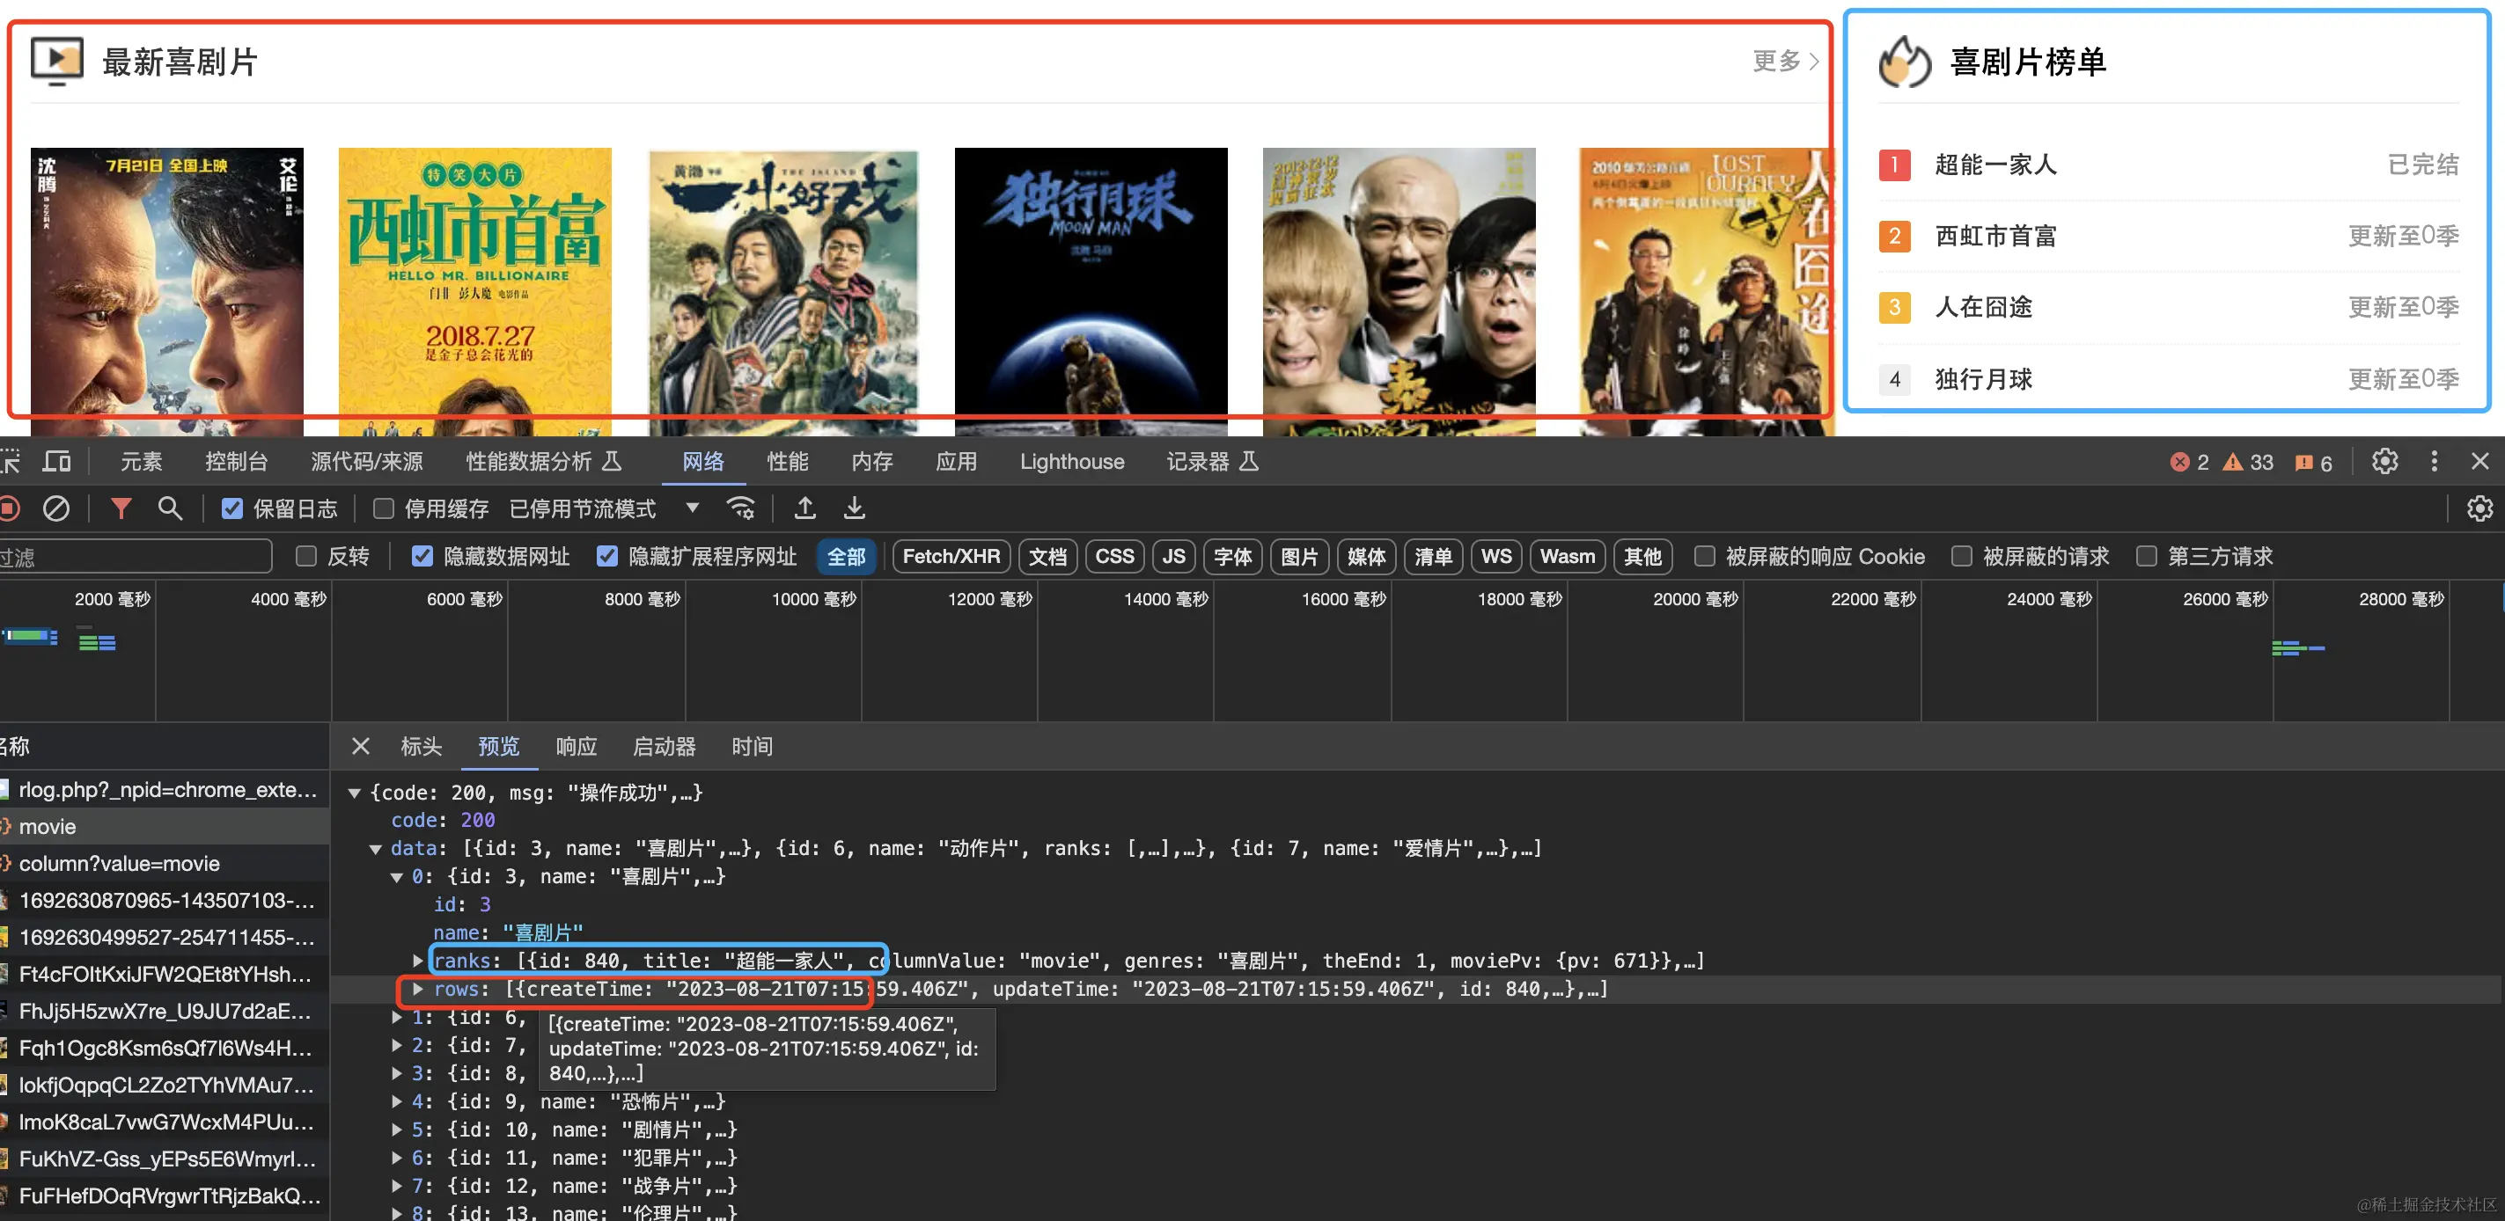
Task: Expand data item 5 剧情片
Action: click(397, 1130)
